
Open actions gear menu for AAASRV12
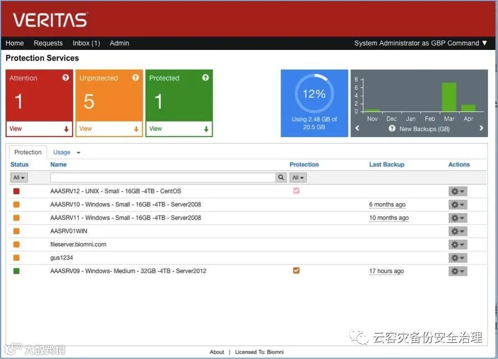(x=458, y=191)
